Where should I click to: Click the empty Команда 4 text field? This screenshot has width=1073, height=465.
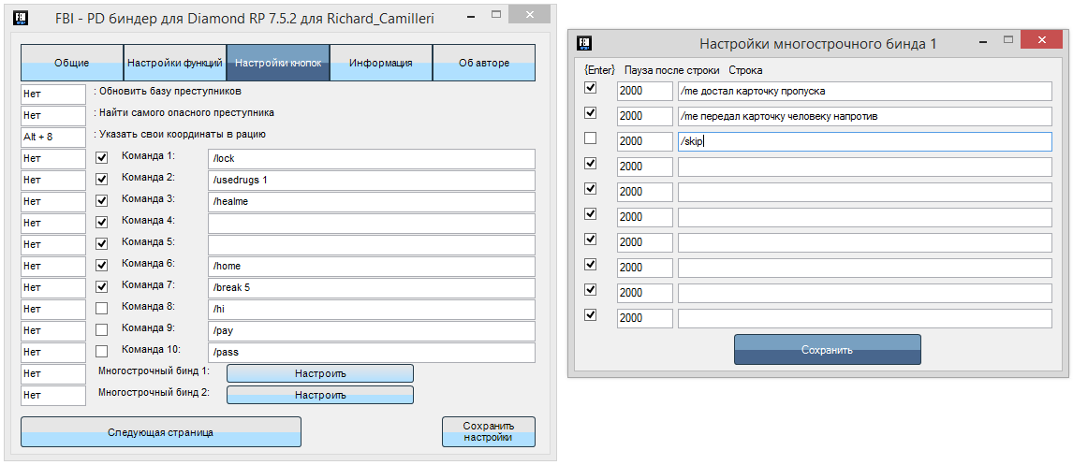[371, 224]
